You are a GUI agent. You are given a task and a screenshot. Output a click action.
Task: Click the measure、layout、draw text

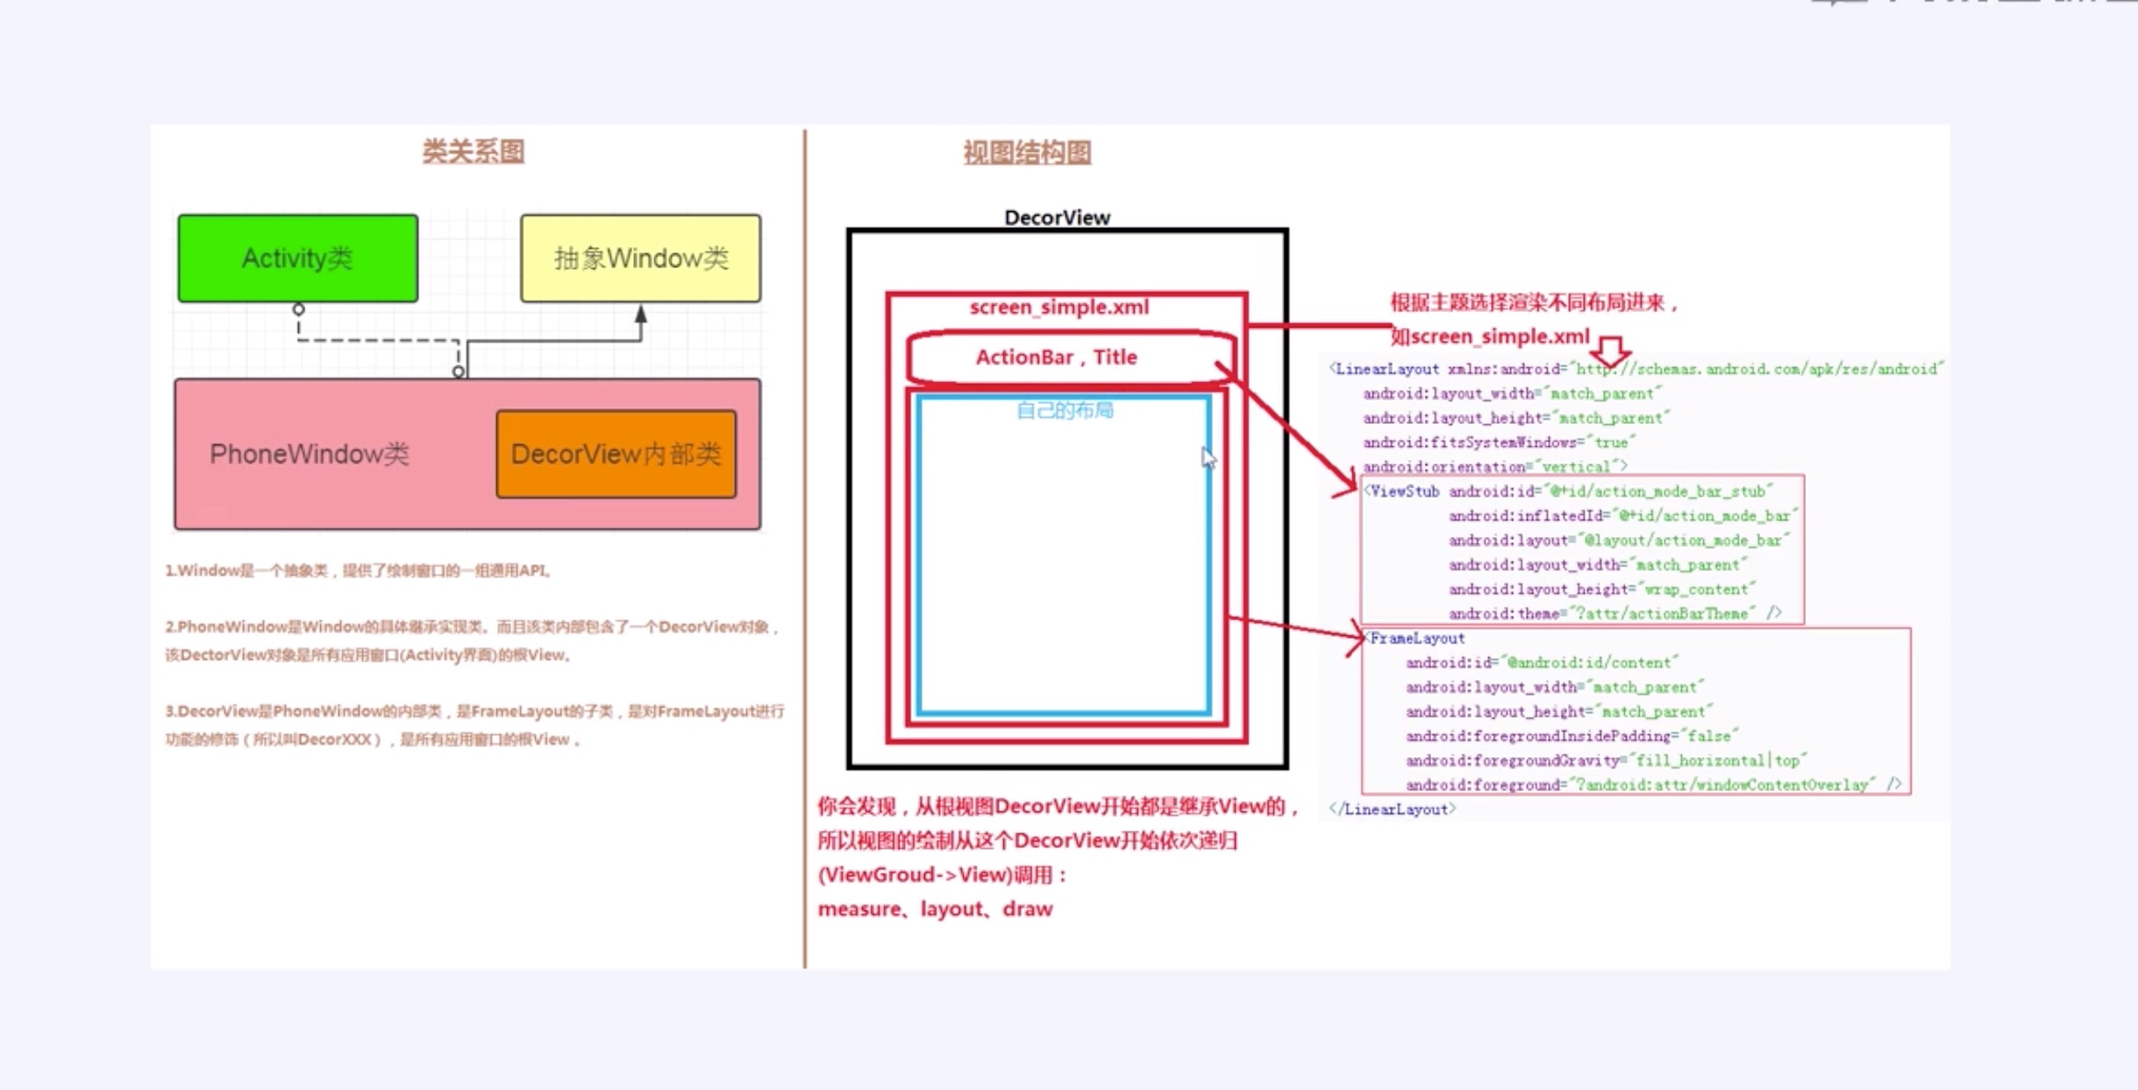935,910
